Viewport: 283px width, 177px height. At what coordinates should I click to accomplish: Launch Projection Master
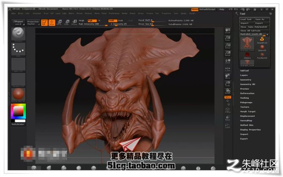[x=33, y=22]
